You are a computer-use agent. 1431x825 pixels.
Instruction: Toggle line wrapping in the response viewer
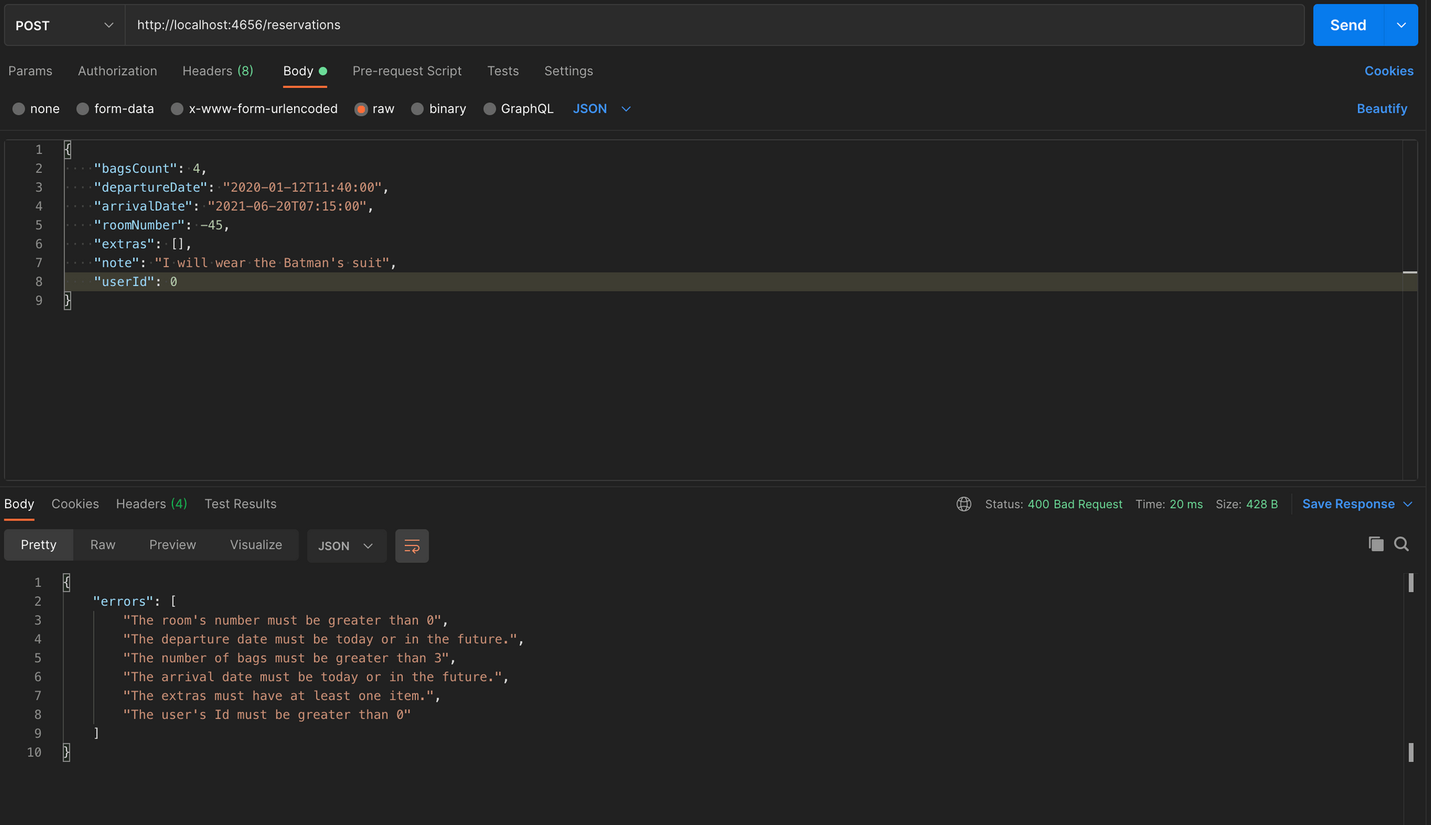412,545
